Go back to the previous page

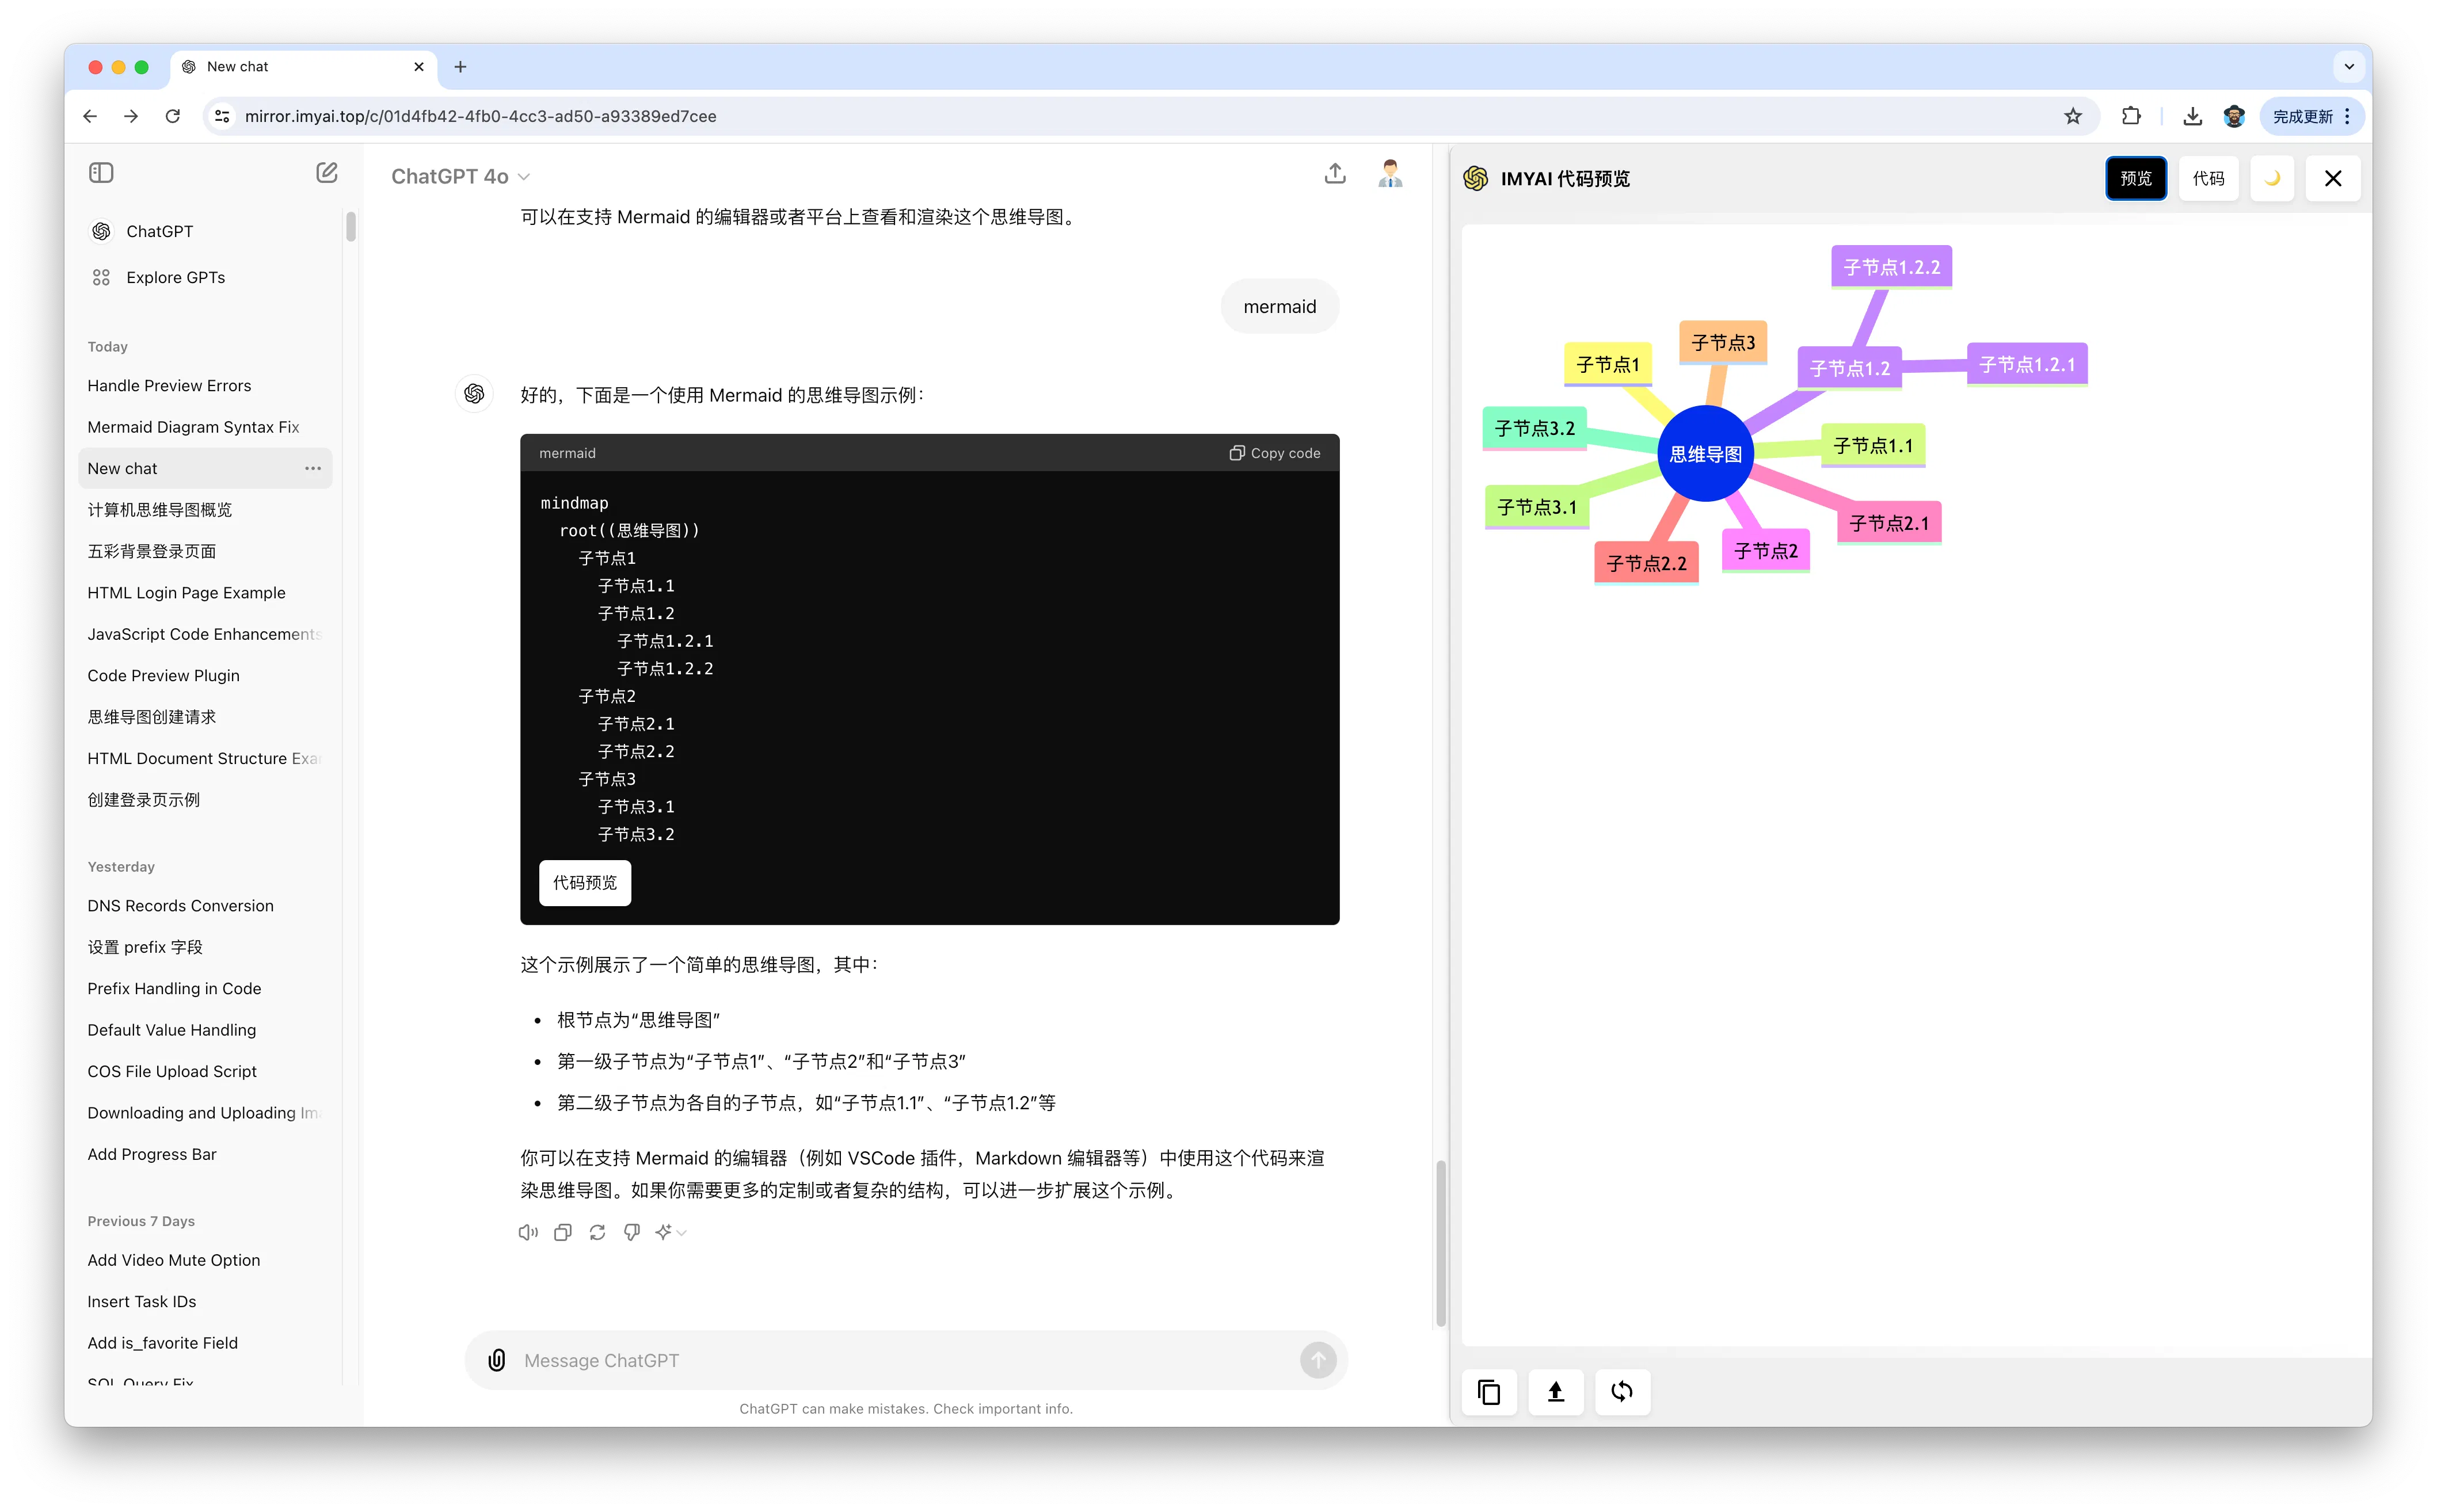(x=90, y=116)
